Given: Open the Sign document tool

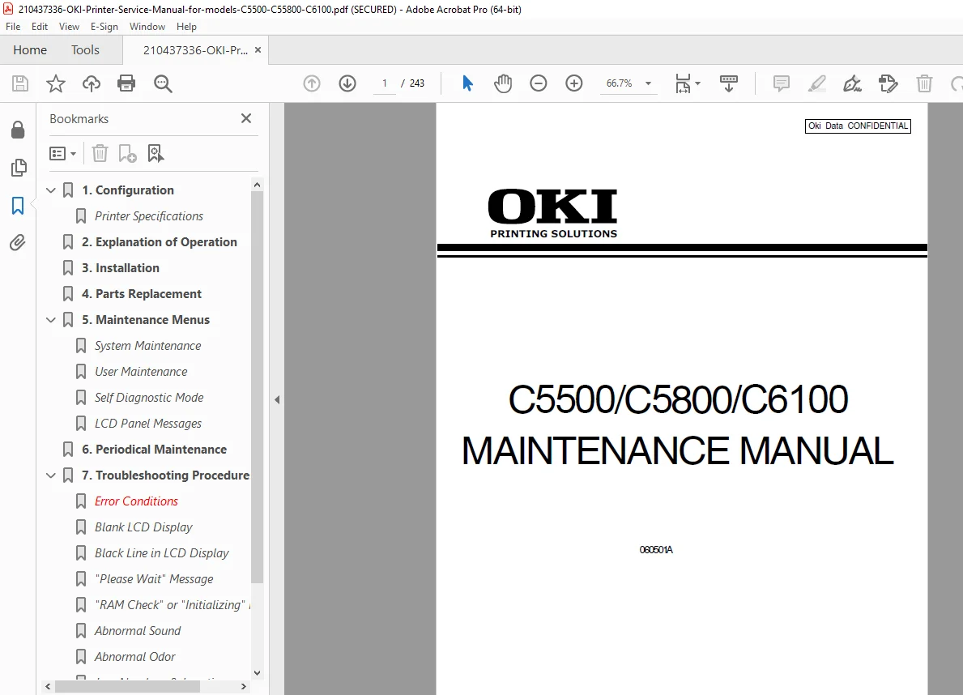Looking at the screenshot, I should pyautogui.click(x=853, y=83).
